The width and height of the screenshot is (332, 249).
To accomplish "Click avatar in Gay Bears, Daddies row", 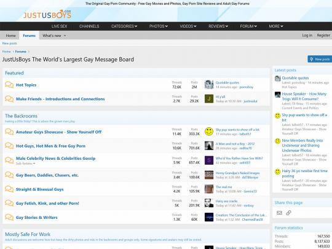I will (x=209, y=175).
